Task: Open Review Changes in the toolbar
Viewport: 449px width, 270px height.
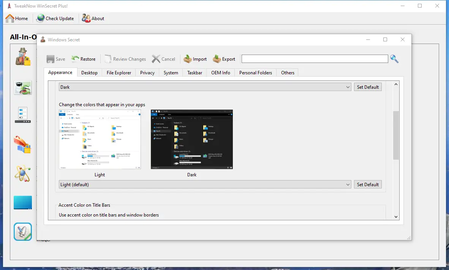Action: [x=125, y=59]
